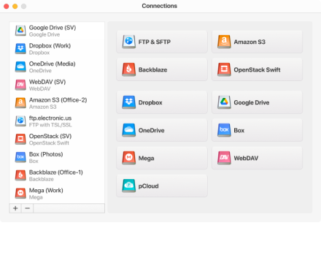Select the "Amazon S3 (Office-2)" entry text
The image size is (321, 274).
click(x=58, y=100)
